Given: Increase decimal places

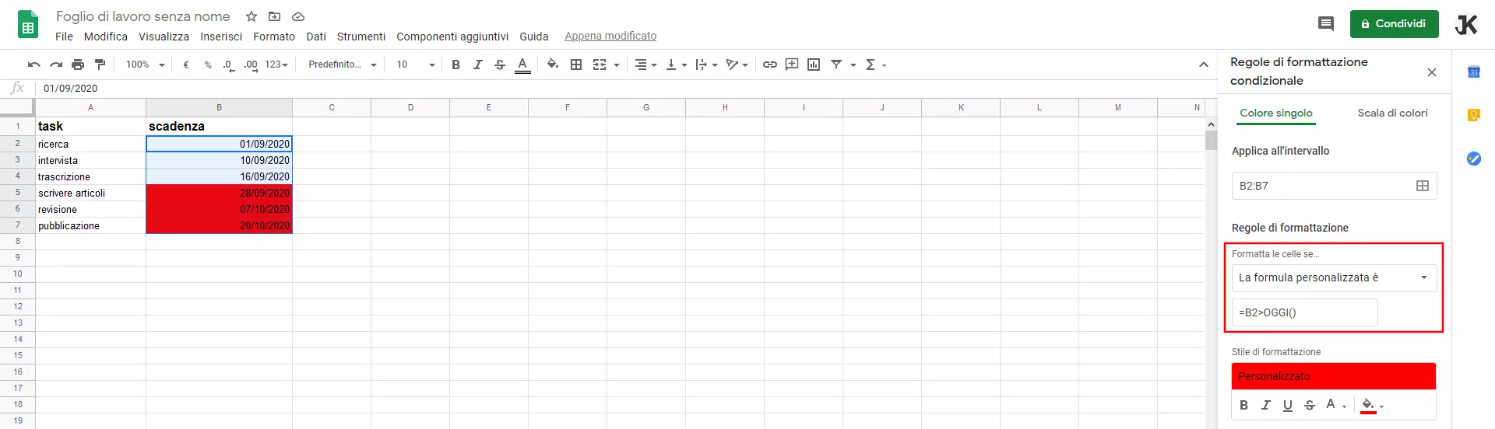Looking at the screenshot, I should [x=251, y=65].
